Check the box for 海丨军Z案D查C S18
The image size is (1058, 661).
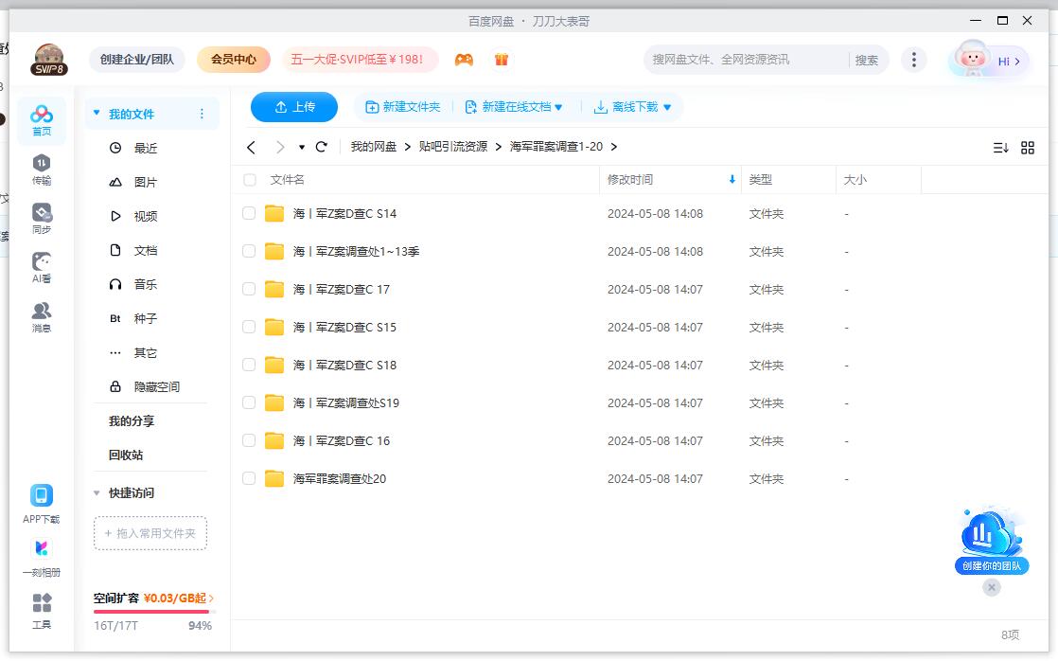coord(249,365)
